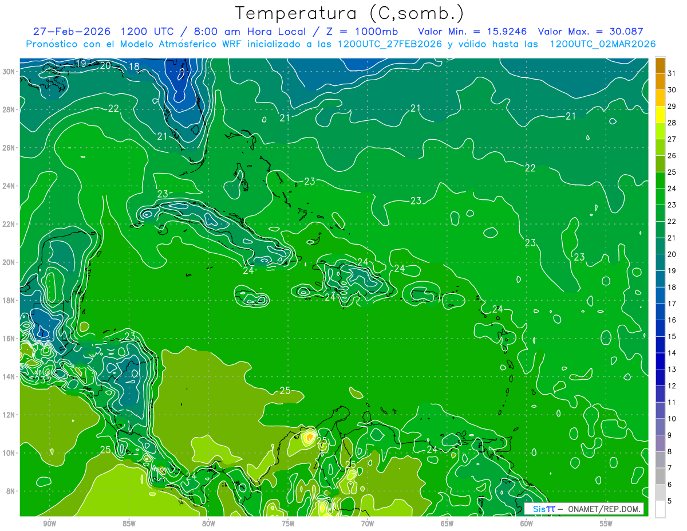
Task: Click the "80W" longitude axis label
Action: (x=208, y=524)
